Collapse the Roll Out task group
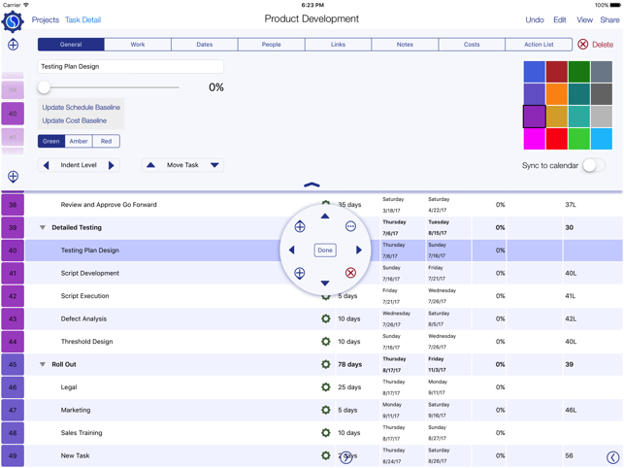 click(x=43, y=364)
